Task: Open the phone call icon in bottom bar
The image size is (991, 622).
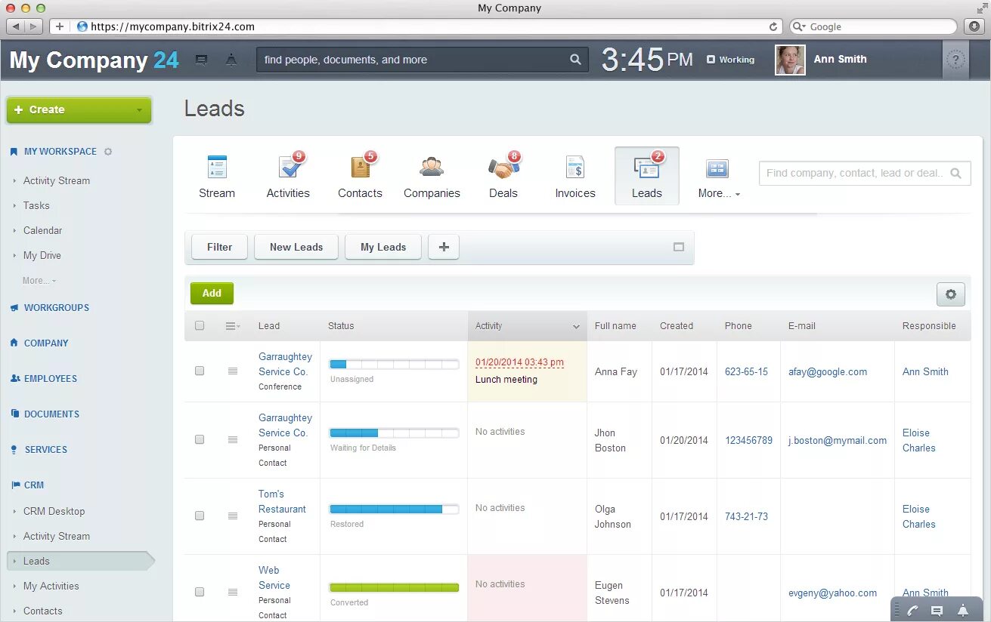Action: 912,611
